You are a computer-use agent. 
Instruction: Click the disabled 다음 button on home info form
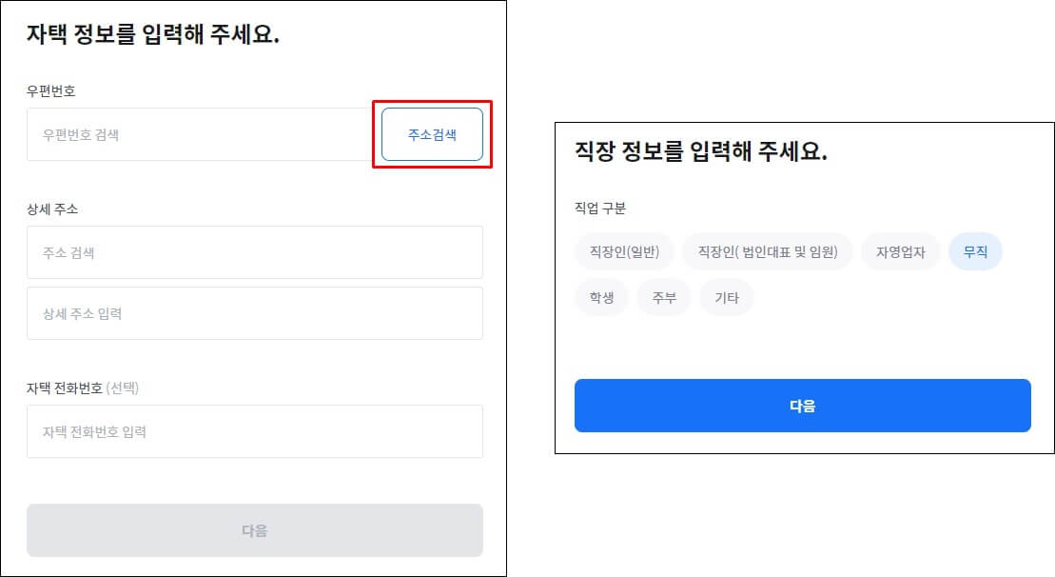pyautogui.click(x=254, y=530)
